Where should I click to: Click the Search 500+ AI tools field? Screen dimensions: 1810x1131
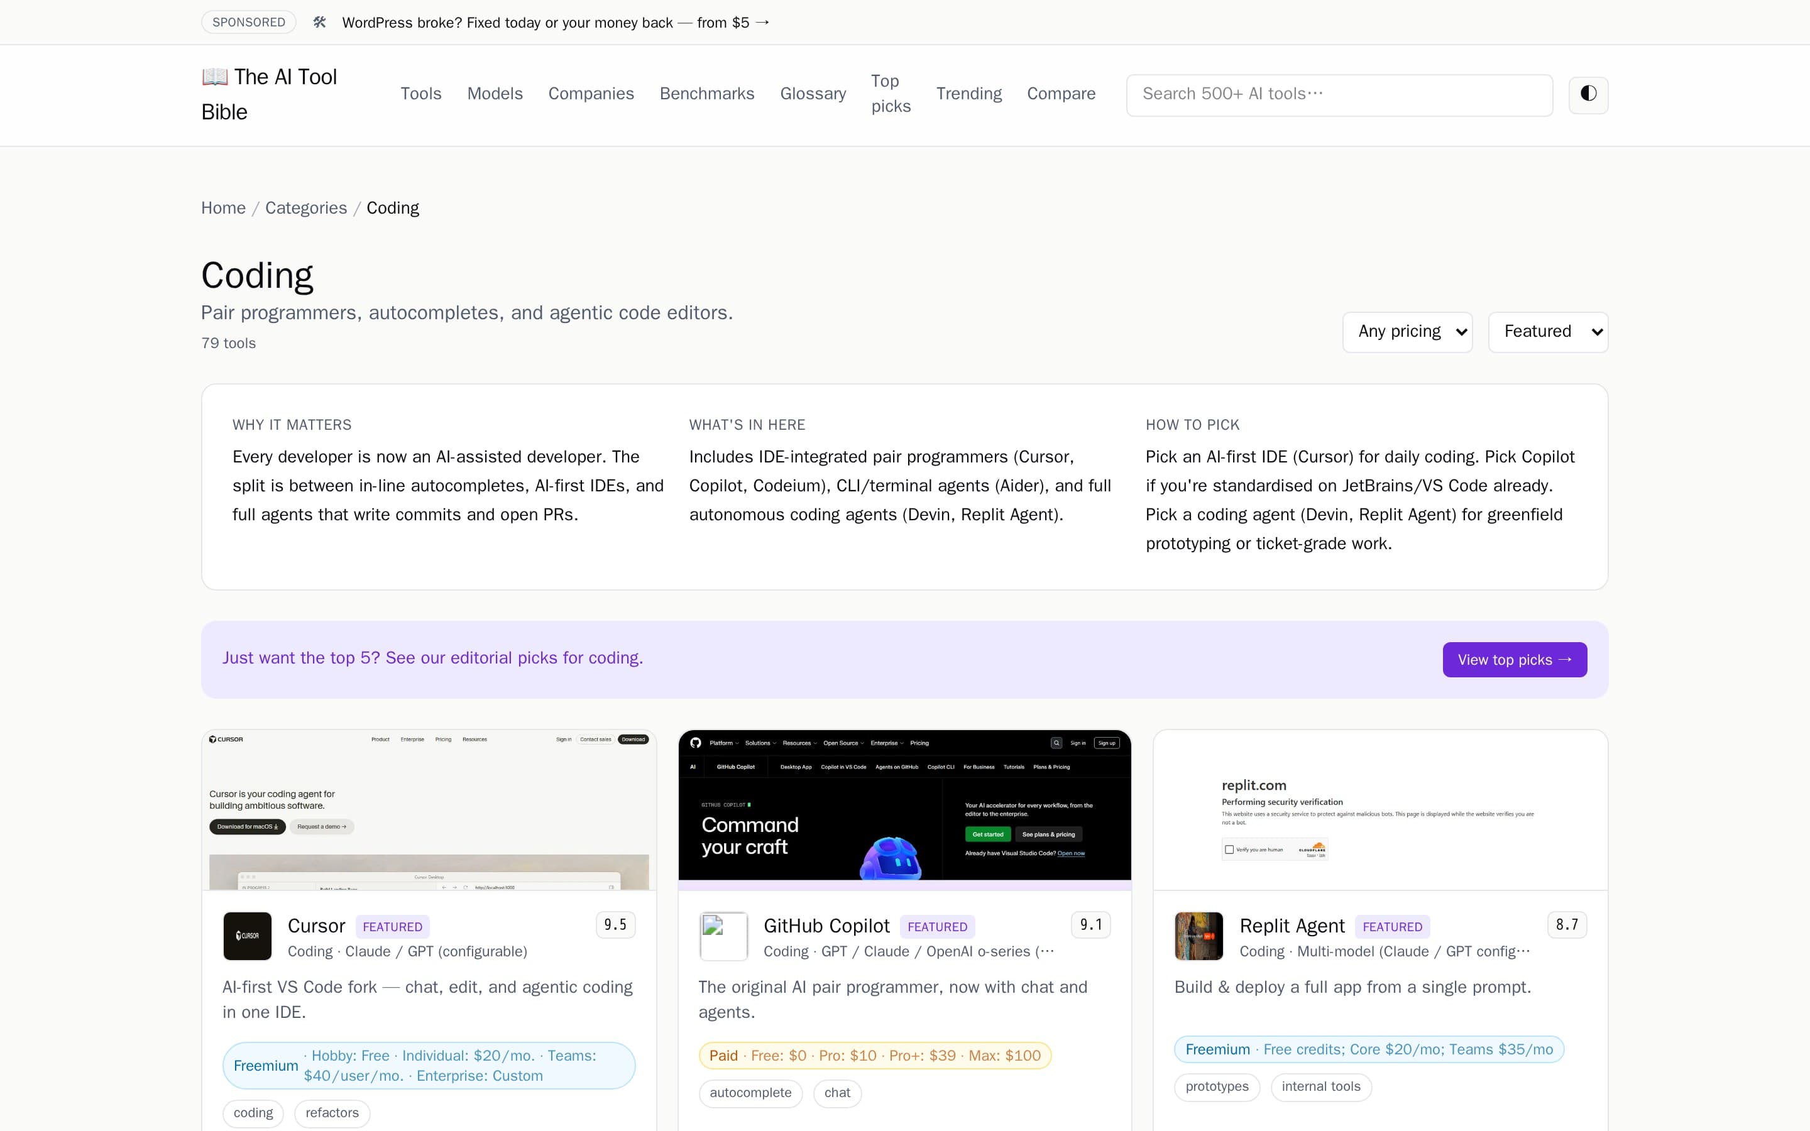(x=1339, y=95)
